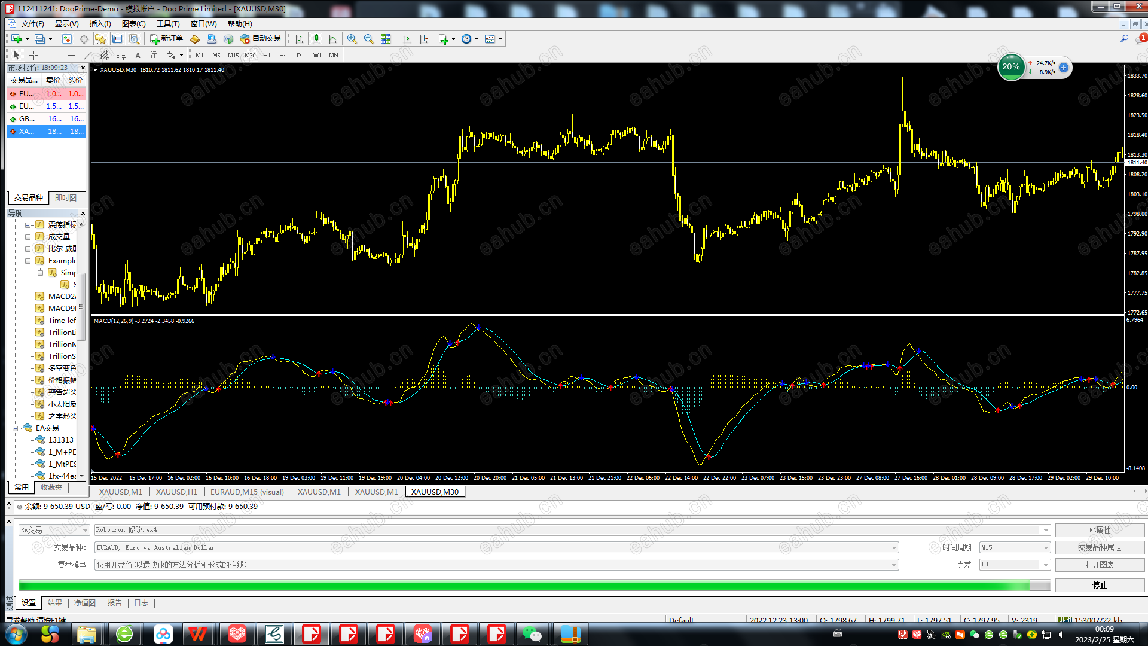Switch chart to candlestick display
The height and width of the screenshot is (646, 1148).
(316, 39)
